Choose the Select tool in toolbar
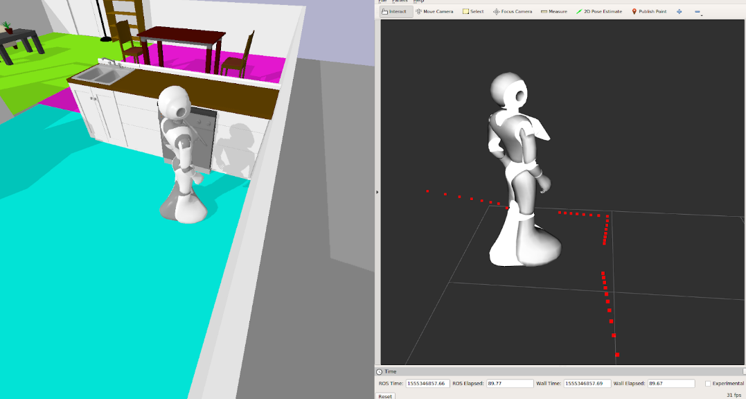Viewport: 746px width, 399px height. coord(473,11)
